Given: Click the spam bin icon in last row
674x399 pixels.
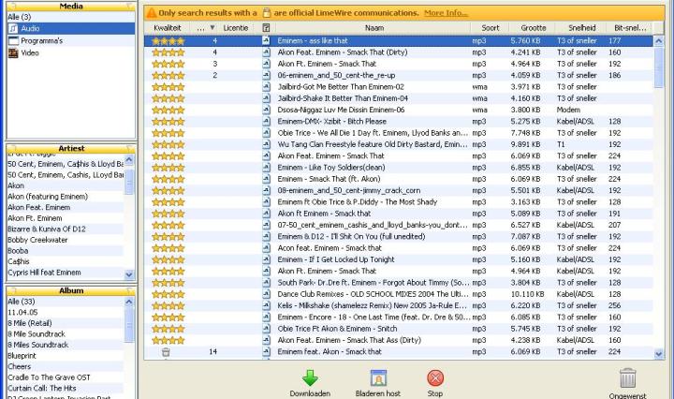Looking at the screenshot, I should [x=166, y=352].
